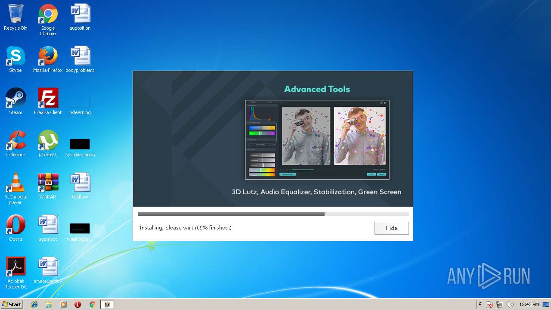Click the volume speaker tray icon
The width and height of the screenshot is (551, 310).
click(510, 304)
